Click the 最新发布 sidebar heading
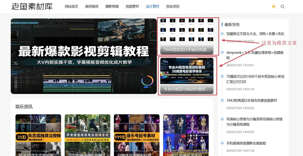303x156 pixels. pyautogui.click(x=232, y=24)
